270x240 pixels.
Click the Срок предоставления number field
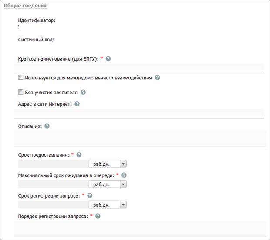53,164
